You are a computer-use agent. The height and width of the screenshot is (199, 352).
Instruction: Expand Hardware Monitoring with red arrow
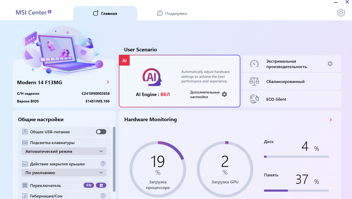331,120
